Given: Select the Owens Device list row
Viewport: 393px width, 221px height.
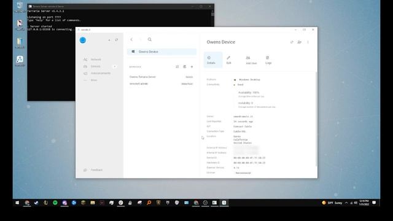Looking at the screenshot, I should [x=161, y=52].
